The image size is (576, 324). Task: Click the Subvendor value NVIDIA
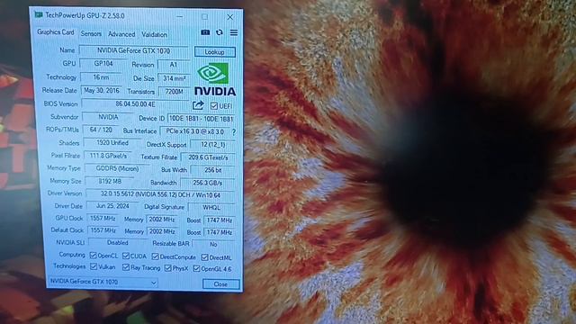click(108, 117)
